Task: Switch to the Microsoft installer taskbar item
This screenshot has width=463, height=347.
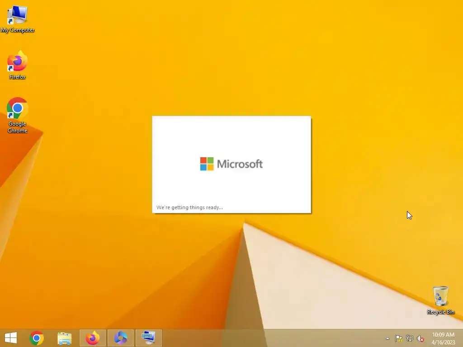Action: point(120,338)
